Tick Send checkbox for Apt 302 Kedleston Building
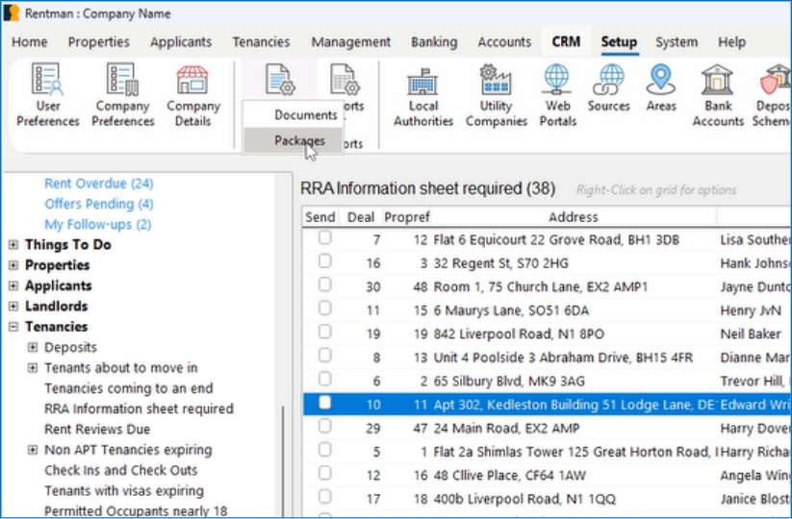The image size is (792, 519). [x=324, y=403]
